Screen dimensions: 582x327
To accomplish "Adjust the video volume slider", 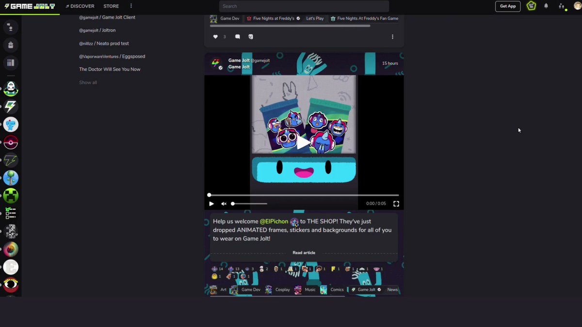I will [x=249, y=203].
